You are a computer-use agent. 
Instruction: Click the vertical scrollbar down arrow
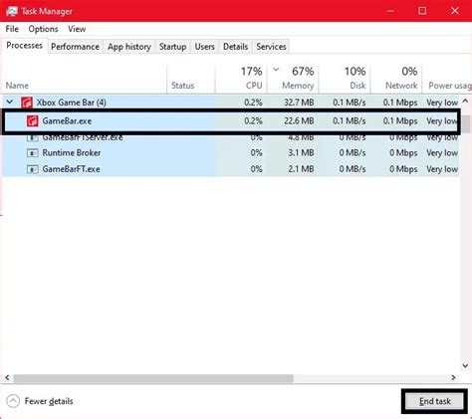coord(465,365)
